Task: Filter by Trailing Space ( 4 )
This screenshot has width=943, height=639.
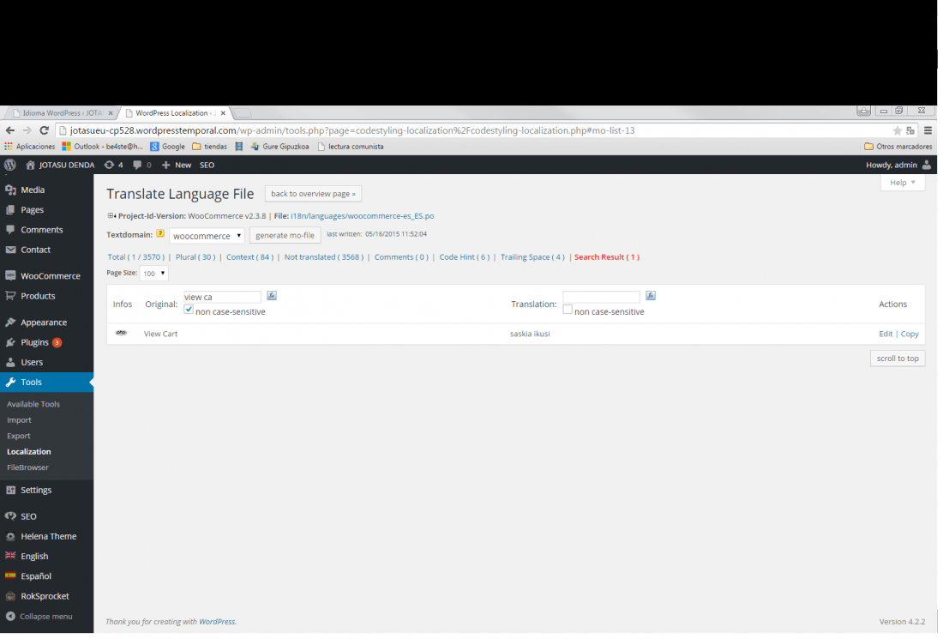Action: coord(535,258)
